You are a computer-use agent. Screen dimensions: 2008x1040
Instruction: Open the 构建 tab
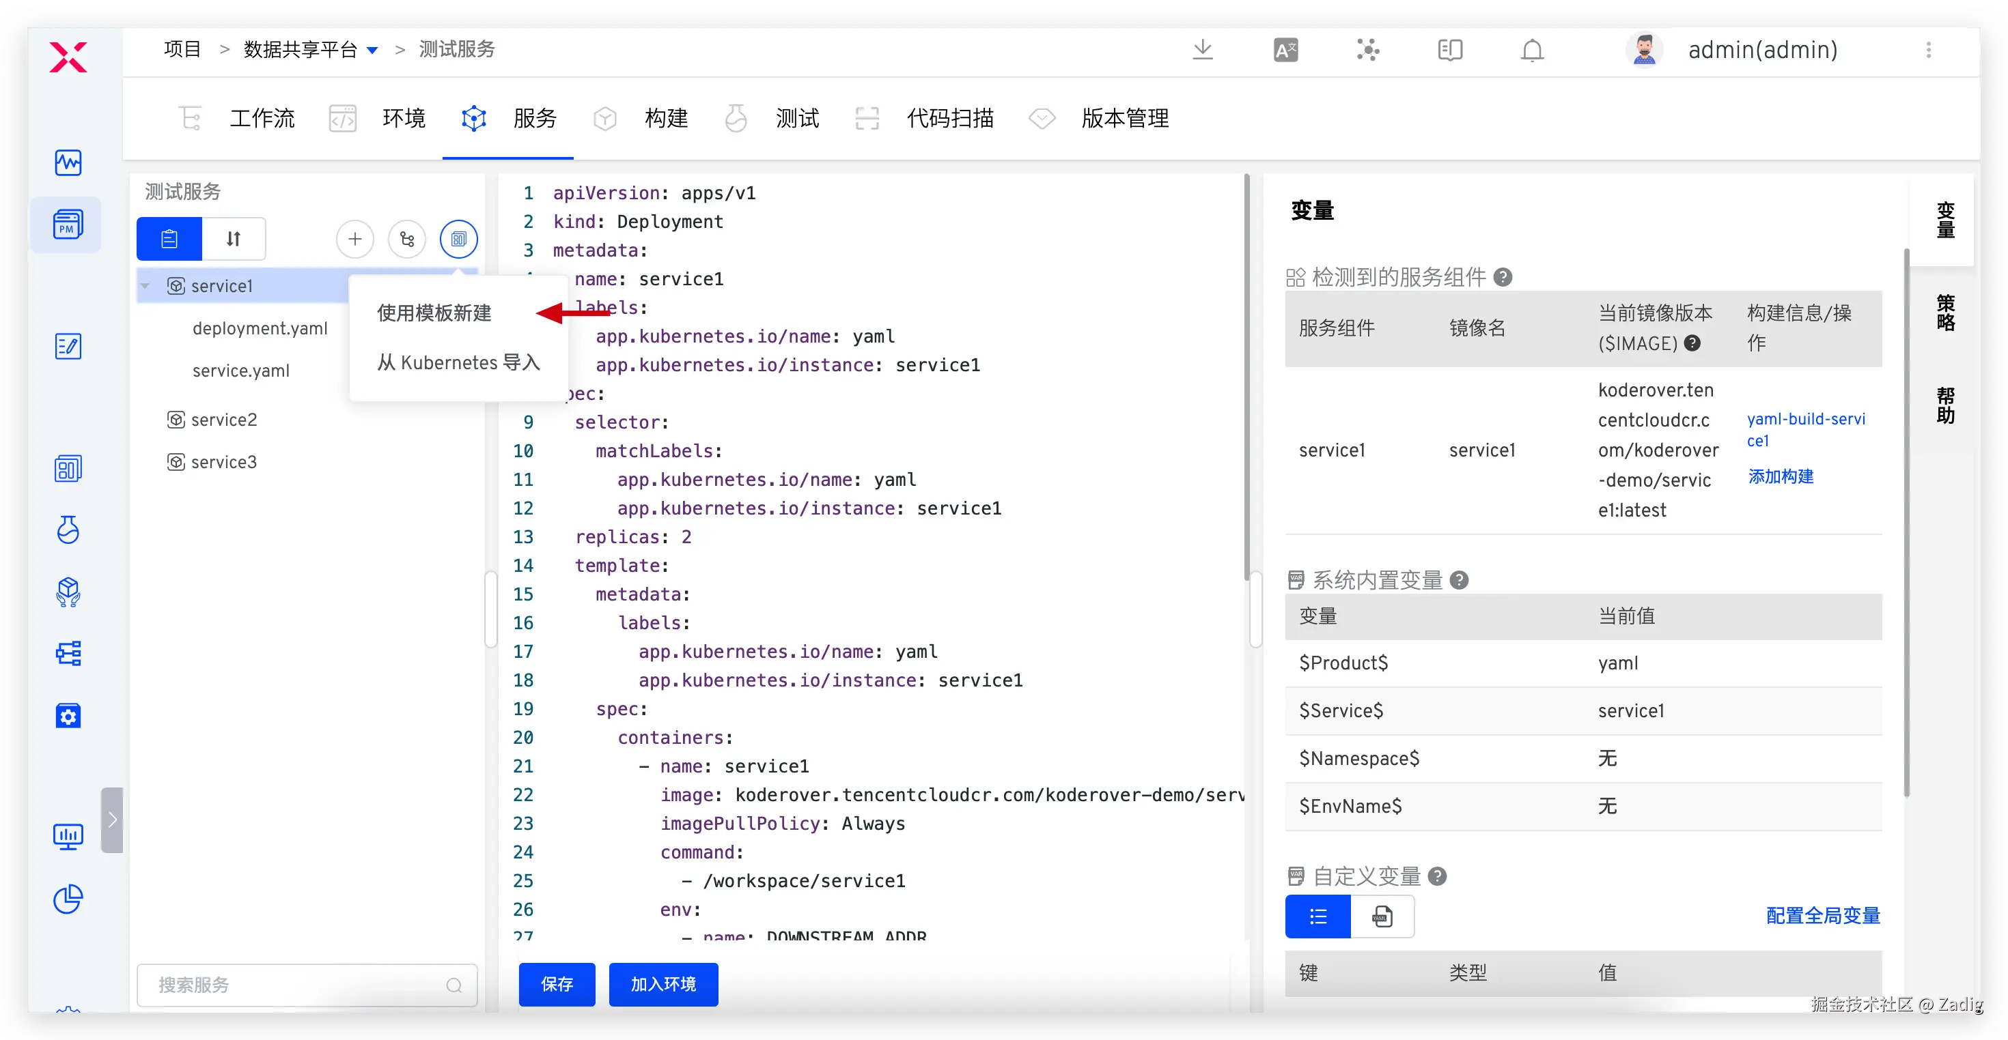666,119
